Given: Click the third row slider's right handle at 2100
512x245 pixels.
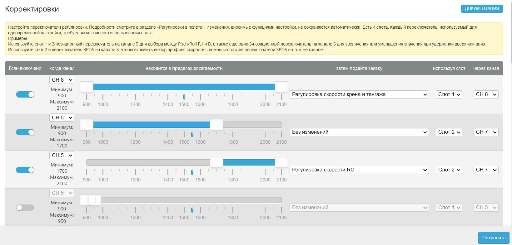Looking at the screenshot, I should coord(281,162).
